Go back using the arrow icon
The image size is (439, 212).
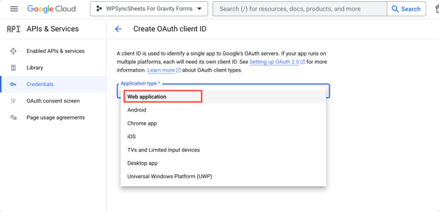118,29
